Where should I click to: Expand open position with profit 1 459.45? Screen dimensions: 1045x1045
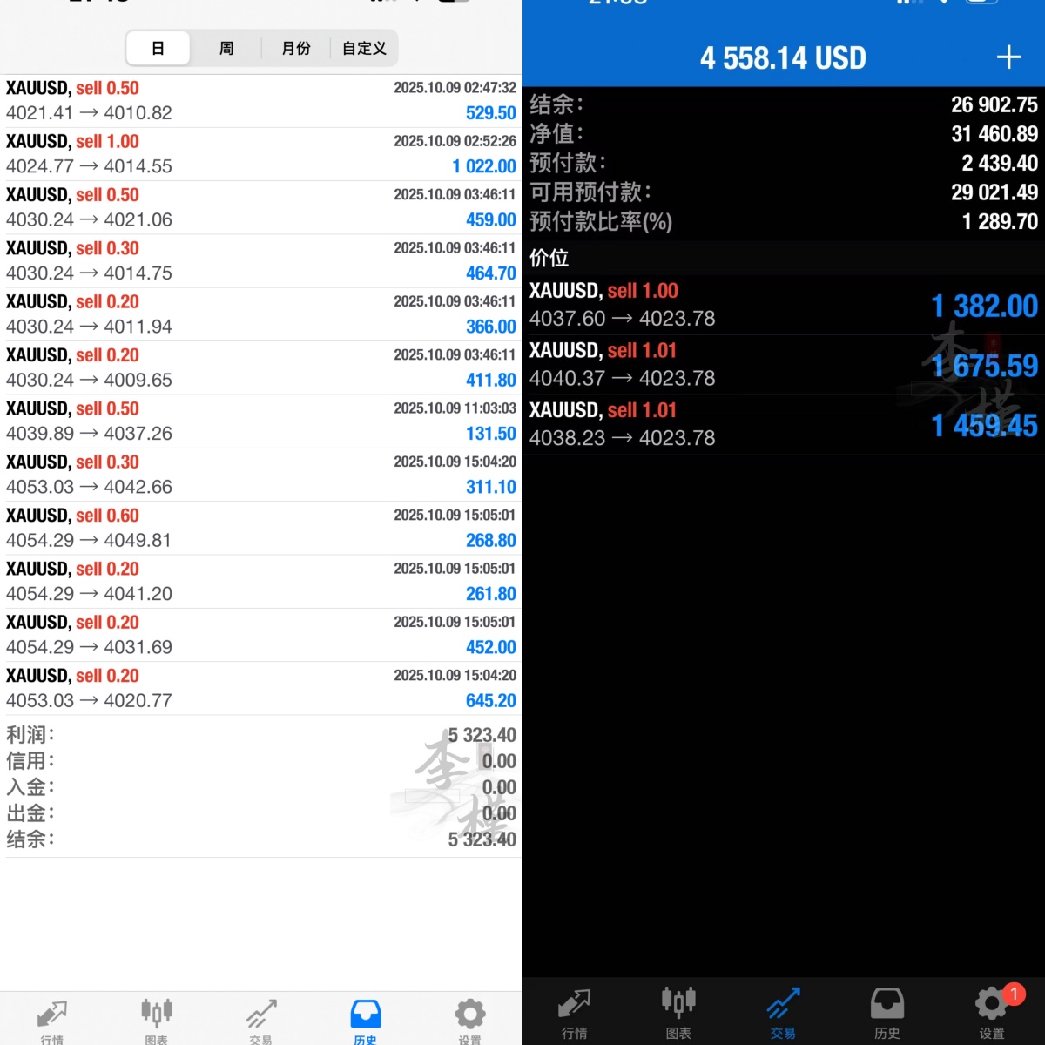[784, 424]
